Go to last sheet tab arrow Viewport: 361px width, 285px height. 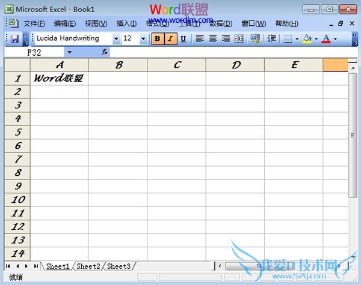36,266
